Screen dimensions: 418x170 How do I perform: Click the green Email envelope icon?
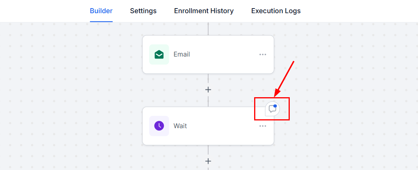pyautogui.click(x=159, y=55)
